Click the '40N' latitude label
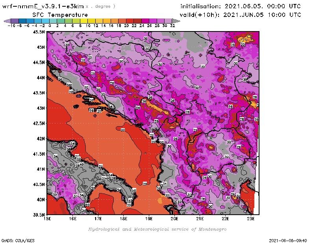The image size is (315, 243). pyautogui.click(x=41, y=200)
